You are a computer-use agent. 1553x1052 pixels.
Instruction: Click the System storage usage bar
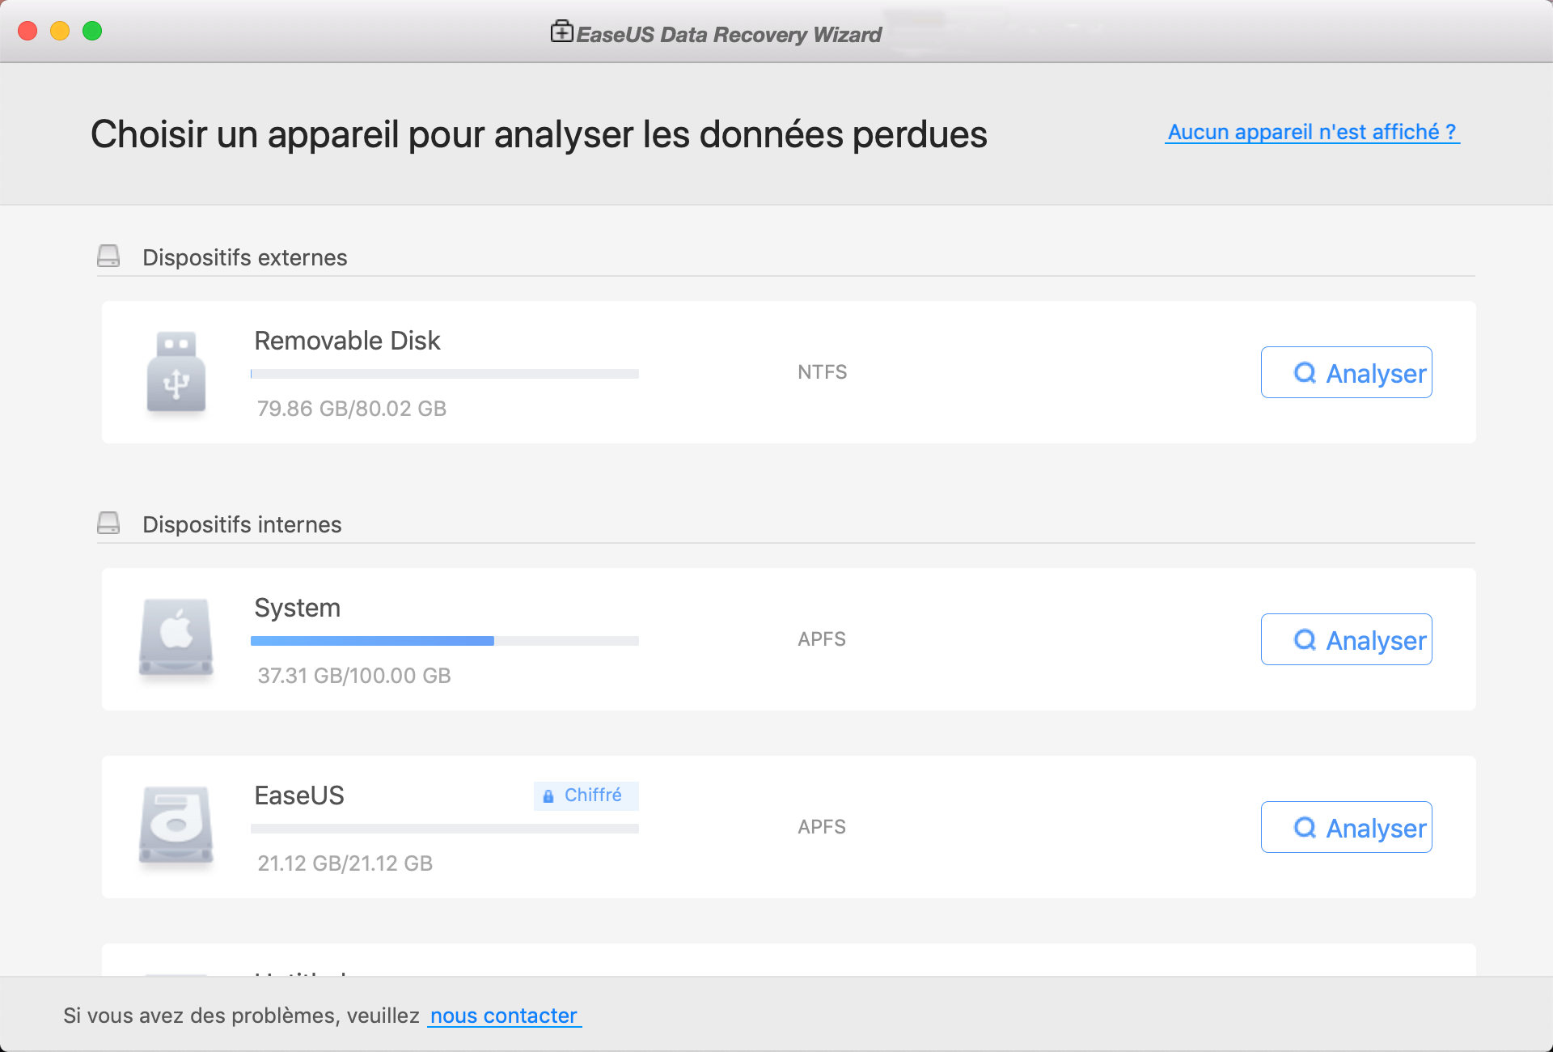pyautogui.click(x=444, y=641)
